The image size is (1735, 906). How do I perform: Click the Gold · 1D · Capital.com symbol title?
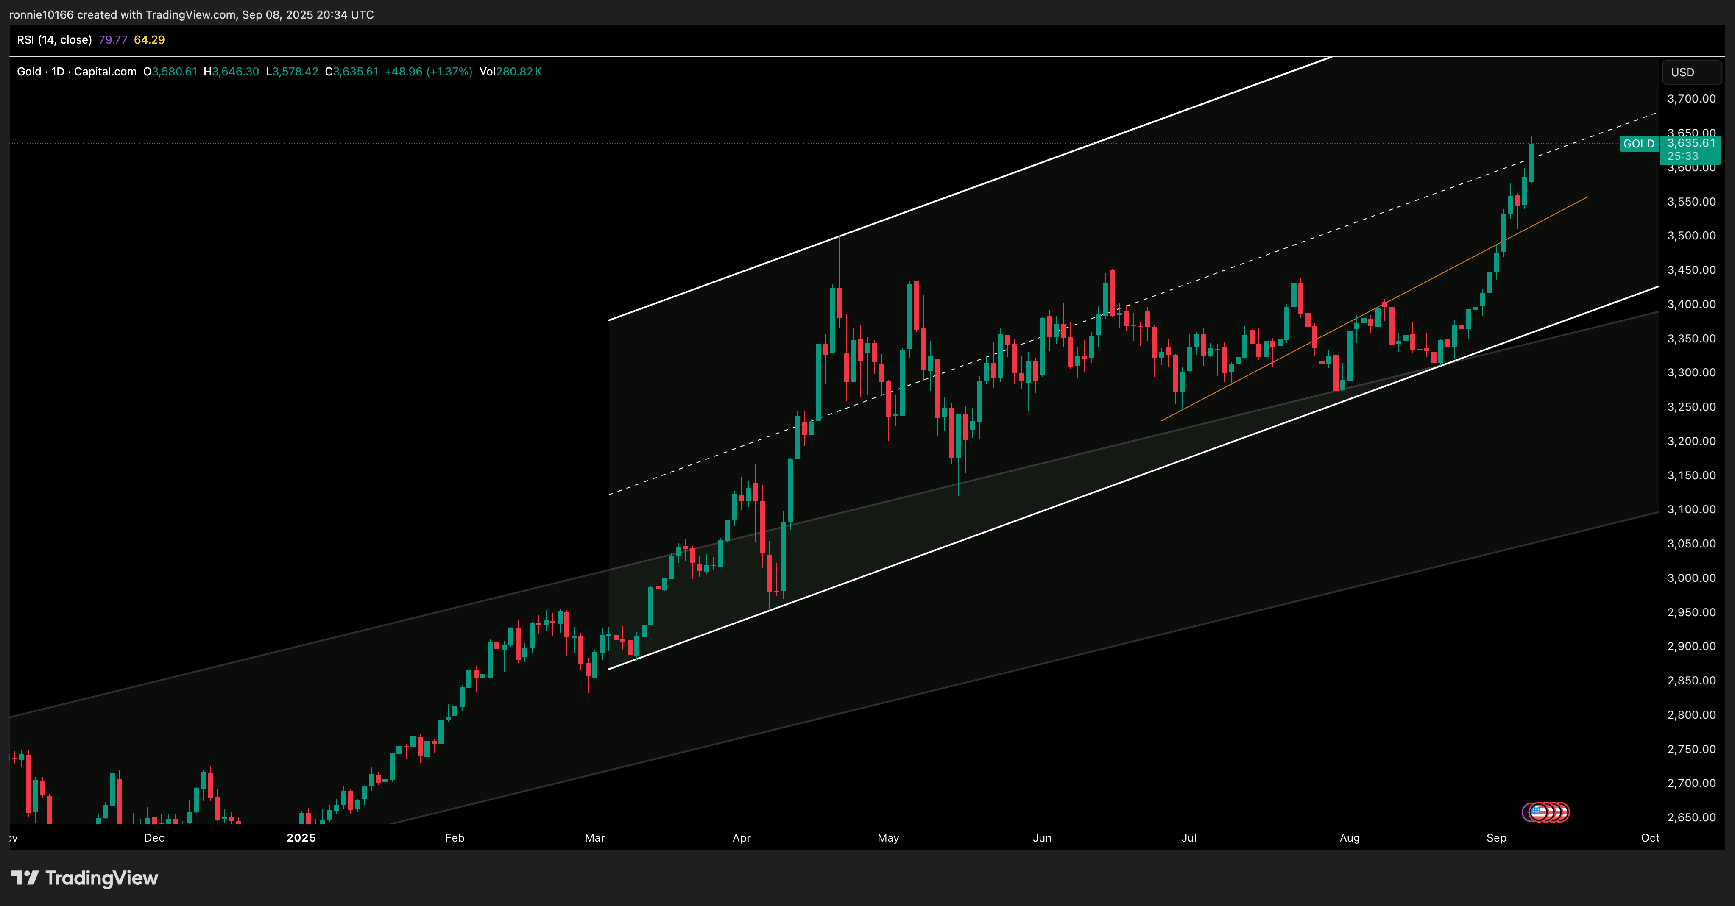(x=76, y=71)
